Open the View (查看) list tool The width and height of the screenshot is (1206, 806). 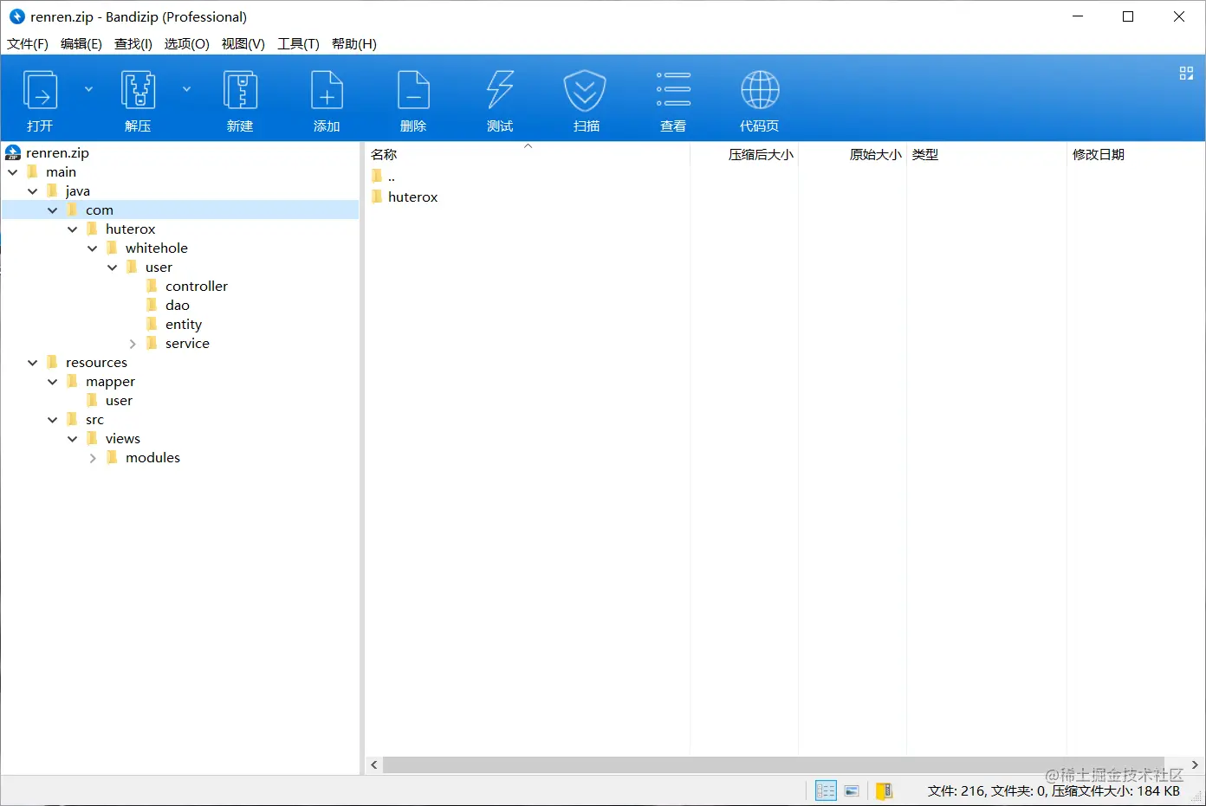click(673, 90)
